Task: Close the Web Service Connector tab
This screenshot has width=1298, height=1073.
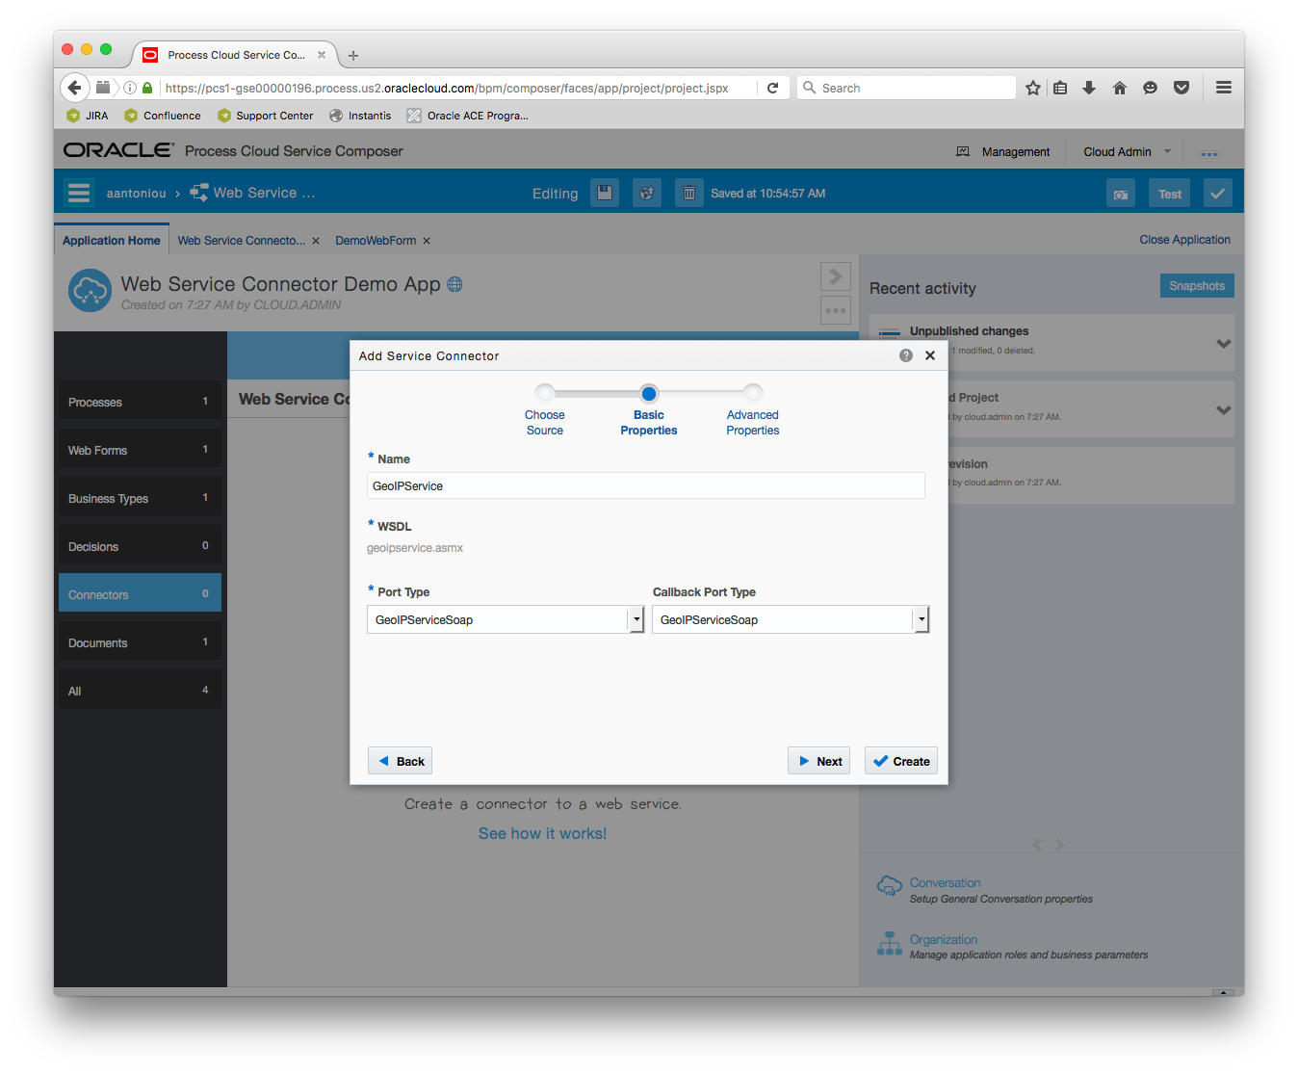Action: point(316,241)
